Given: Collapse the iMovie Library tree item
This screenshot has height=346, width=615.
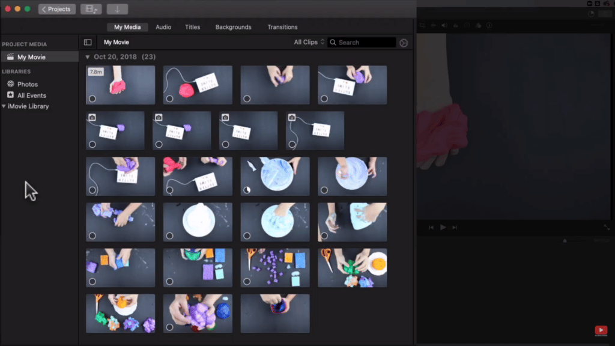Looking at the screenshot, I should 4,106.
